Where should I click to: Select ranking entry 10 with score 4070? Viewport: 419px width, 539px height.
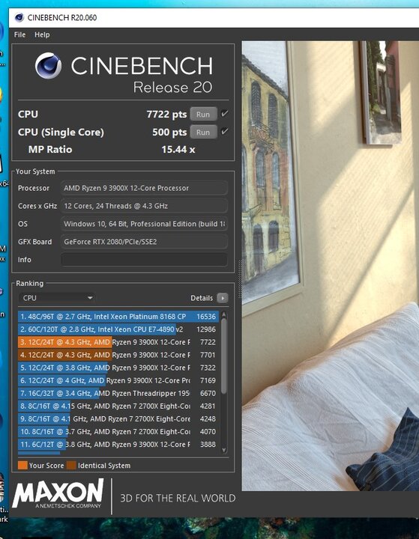coord(118,432)
